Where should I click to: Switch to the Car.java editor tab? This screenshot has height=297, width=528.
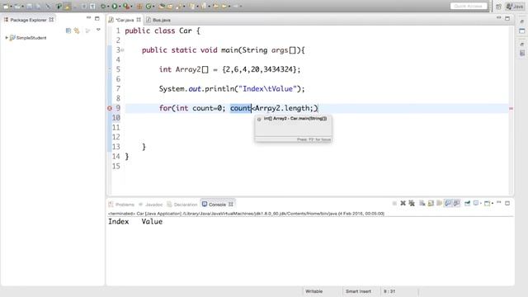(x=125, y=20)
